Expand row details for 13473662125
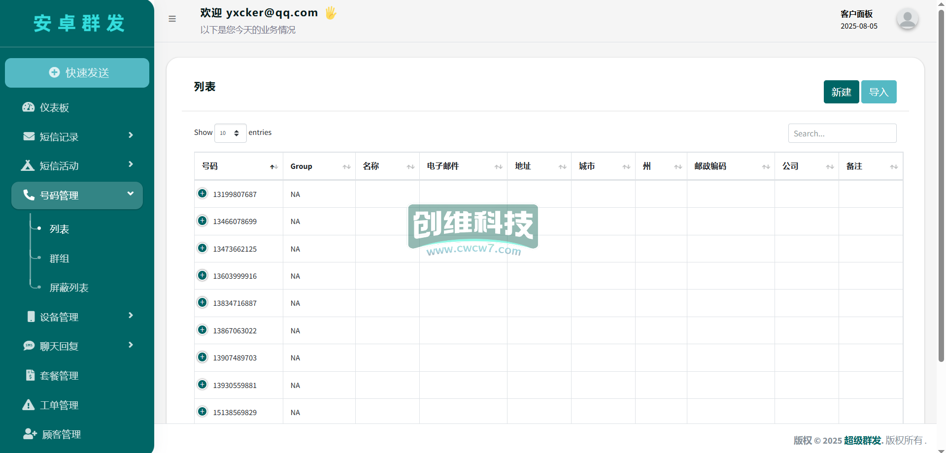The height and width of the screenshot is (453, 946). point(202,248)
